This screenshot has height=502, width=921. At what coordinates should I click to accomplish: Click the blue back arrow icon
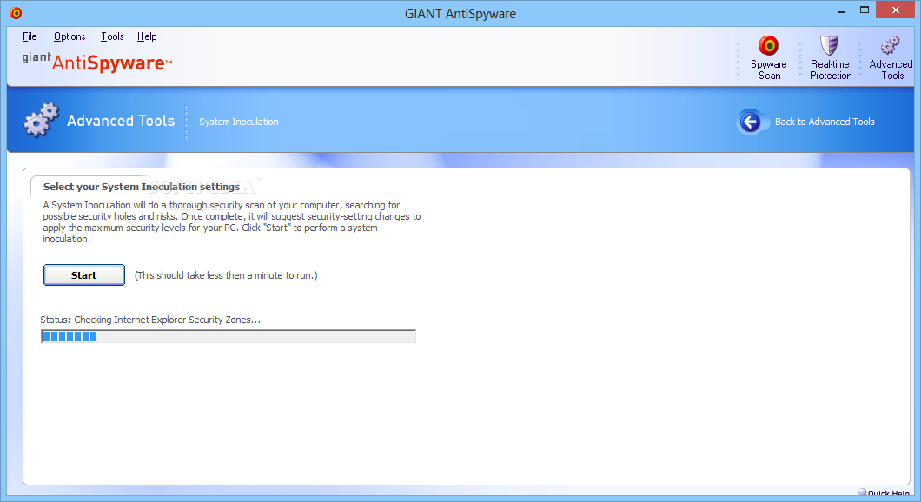click(750, 122)
